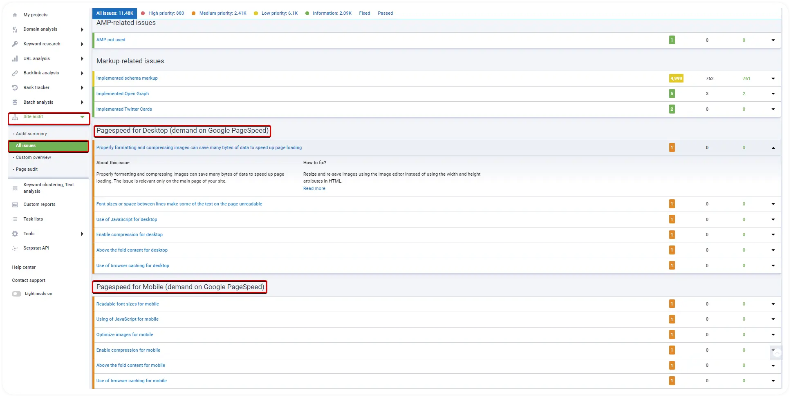Open the Read more link
791x397 pixels.
tap(314, 189)
